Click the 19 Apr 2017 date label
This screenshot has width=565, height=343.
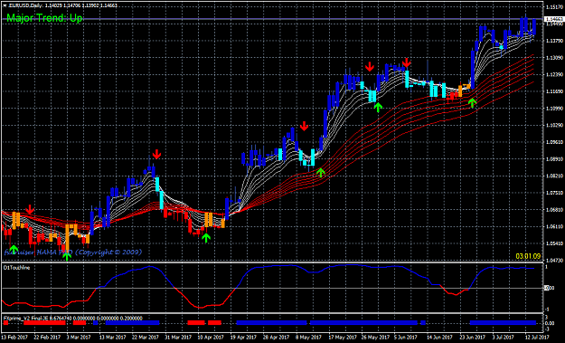coord(243,338)
